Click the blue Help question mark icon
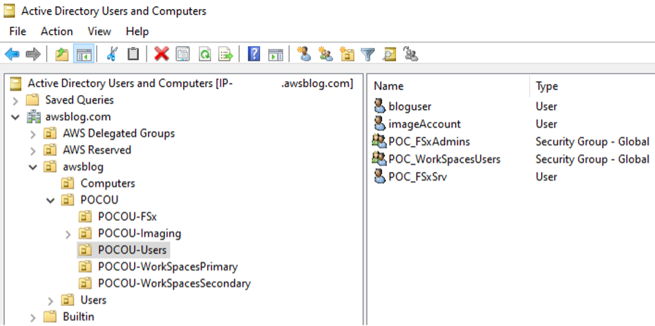The image size is (655, 326). (254, 55)
